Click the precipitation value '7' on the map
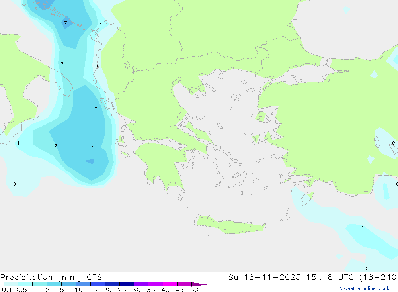This screenshot has width=398, height=292. tap(66, 23)
